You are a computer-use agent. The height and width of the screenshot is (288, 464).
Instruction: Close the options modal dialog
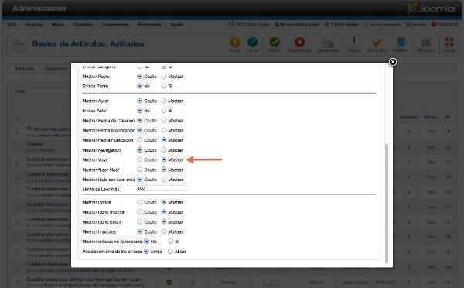(x=392, y=62)
